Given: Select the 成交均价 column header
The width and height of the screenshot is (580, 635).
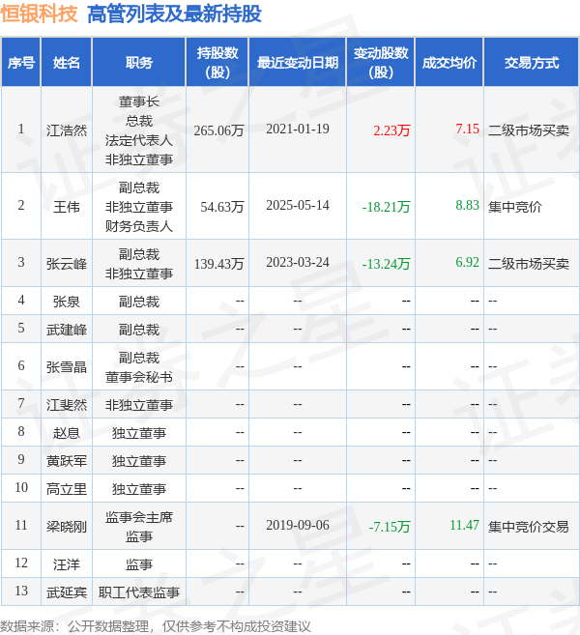Looking at the screenshot, I should coord(449,63).
